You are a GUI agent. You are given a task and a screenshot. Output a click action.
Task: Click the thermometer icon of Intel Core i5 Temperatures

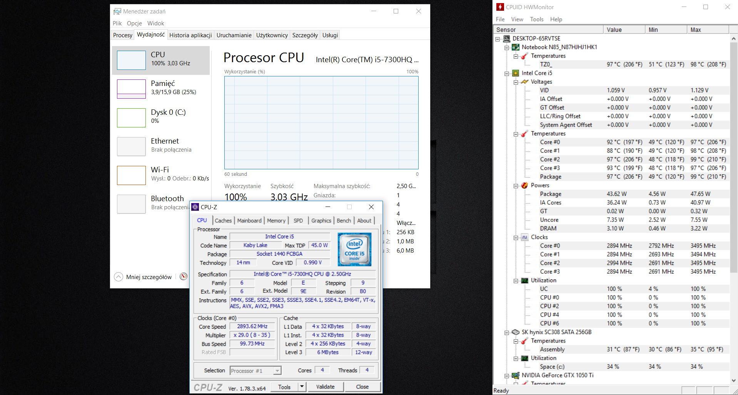pyautogui.click(x=524, y=134)
